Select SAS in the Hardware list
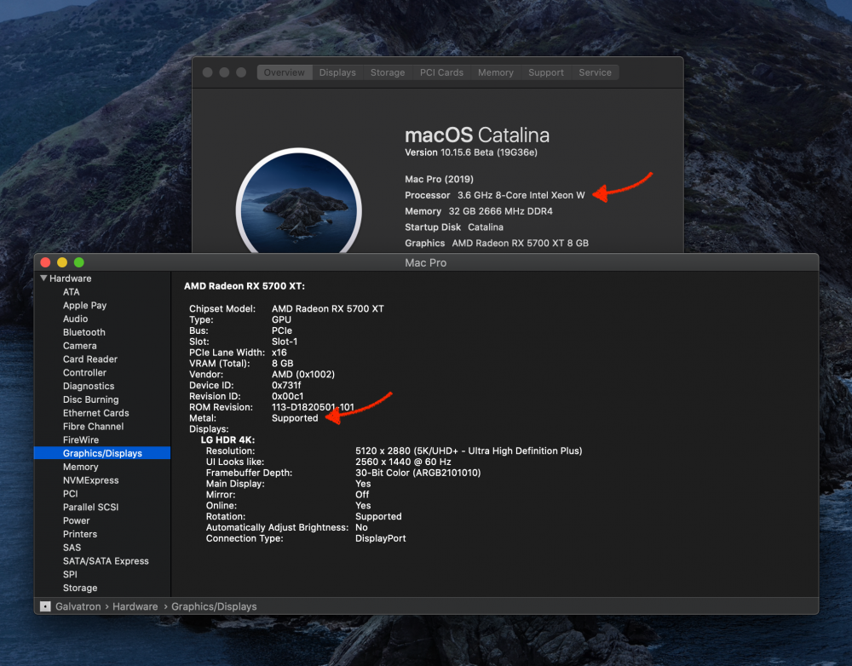The image size is (852, 666). 72,548
